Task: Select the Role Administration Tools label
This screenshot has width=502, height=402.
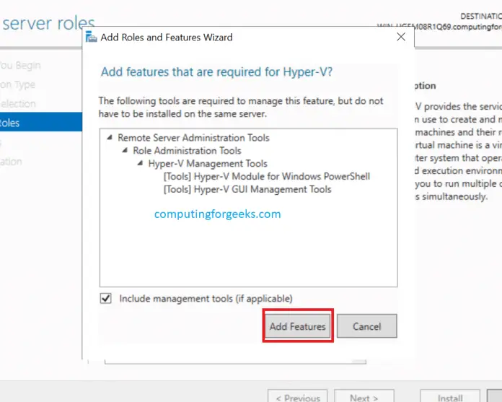Action: click(187, 150)
